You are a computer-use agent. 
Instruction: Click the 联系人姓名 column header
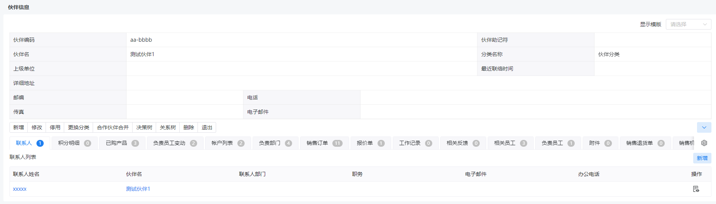(x=26, y=174)
